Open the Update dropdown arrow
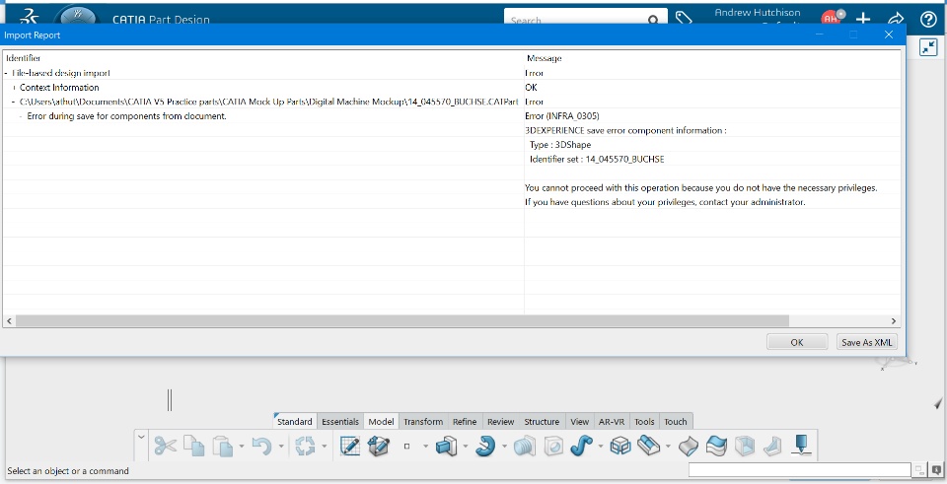The width and height of the screenshot is (947, 484). tap(325, 447)
